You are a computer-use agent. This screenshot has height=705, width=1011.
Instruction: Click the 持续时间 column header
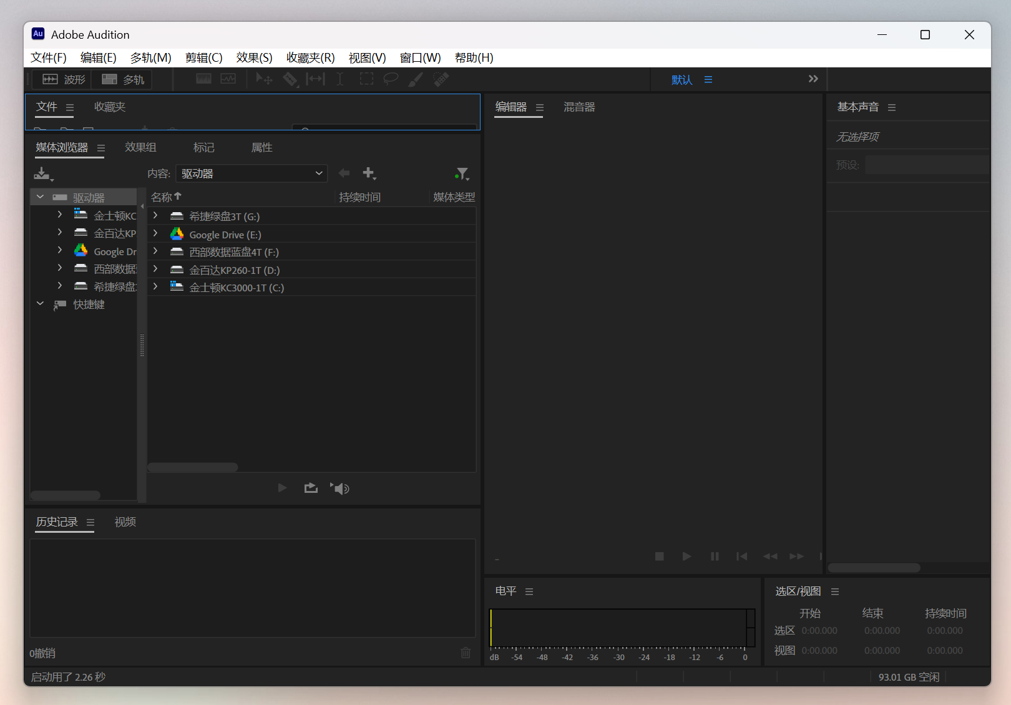(360, 197)
